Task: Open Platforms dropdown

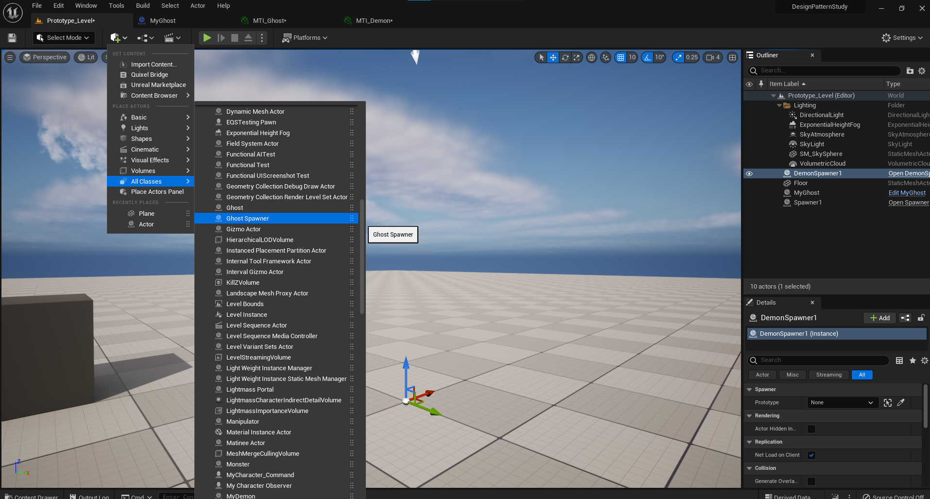Action: pyautogui.click(x=305, y=38)
